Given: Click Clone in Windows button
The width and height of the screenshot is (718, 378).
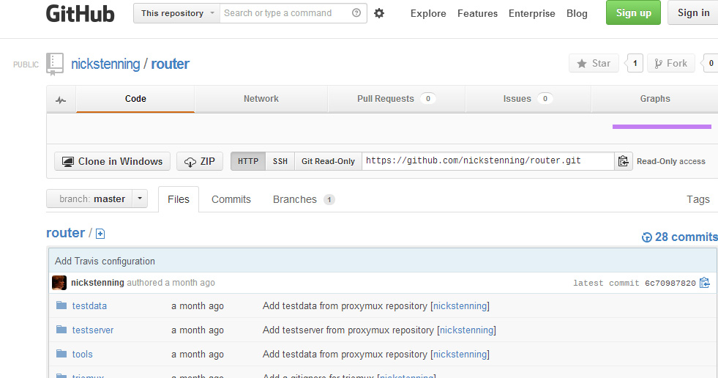Looking at the screenshot, I should tap(112, 161).
